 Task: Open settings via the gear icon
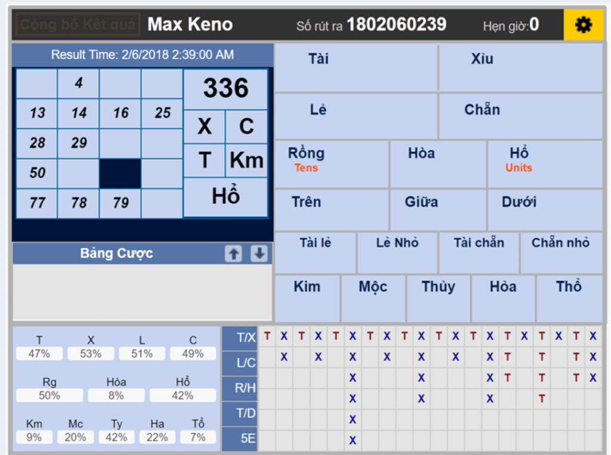(584, 25)
